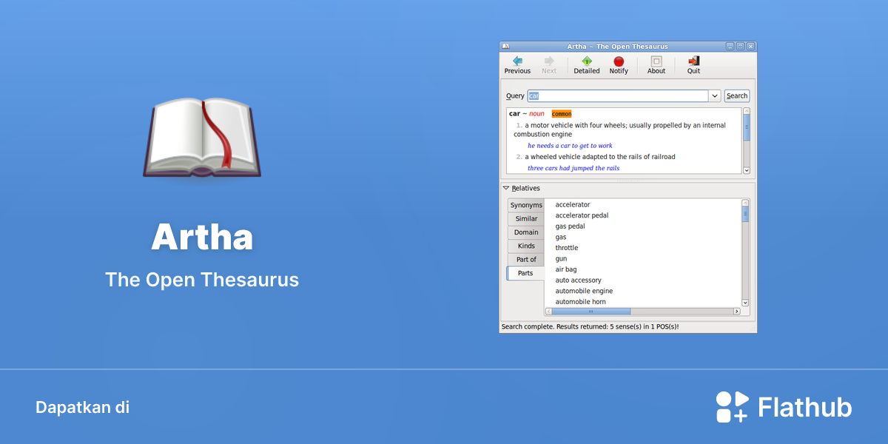
Task: Select 'gun' in the list
Action: point(561,259)
